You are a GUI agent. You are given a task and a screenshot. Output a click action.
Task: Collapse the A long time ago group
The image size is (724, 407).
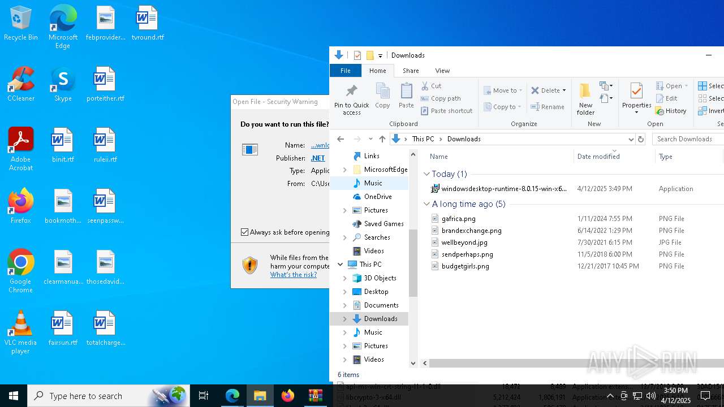pos(427,204)
